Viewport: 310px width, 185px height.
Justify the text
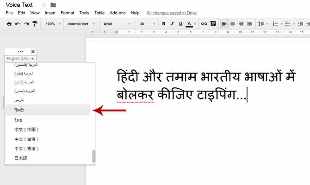[x=249, y=24]
